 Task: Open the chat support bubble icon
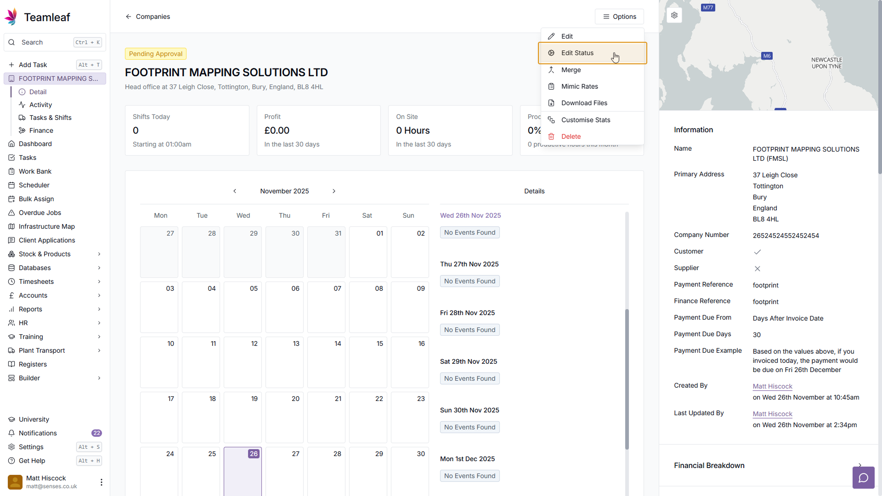863,478
